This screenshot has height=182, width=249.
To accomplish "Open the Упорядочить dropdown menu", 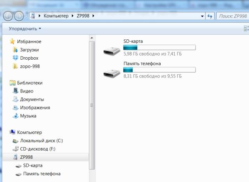I will 25,29.
